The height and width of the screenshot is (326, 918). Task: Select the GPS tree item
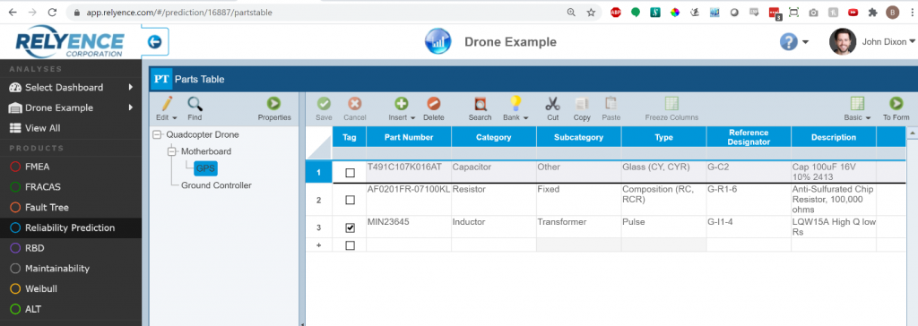(x=205, y=168)
